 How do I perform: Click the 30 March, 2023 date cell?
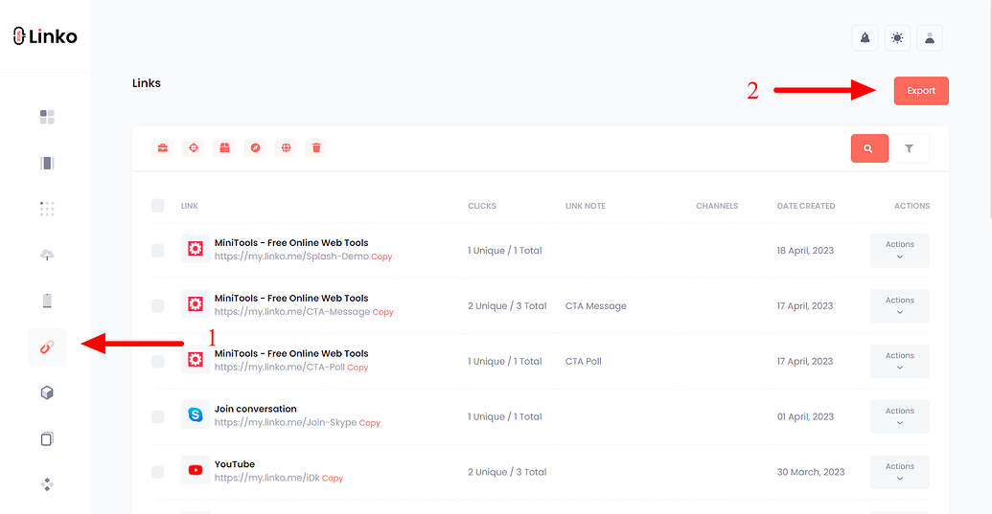pyautogui.click(x=811, y=472)
